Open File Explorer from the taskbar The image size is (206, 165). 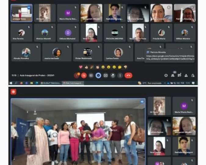click(x=31, y=83)
